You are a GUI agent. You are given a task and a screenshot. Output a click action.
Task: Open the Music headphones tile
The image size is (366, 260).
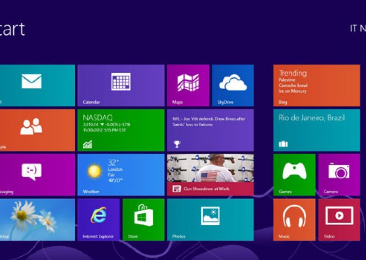294,220
